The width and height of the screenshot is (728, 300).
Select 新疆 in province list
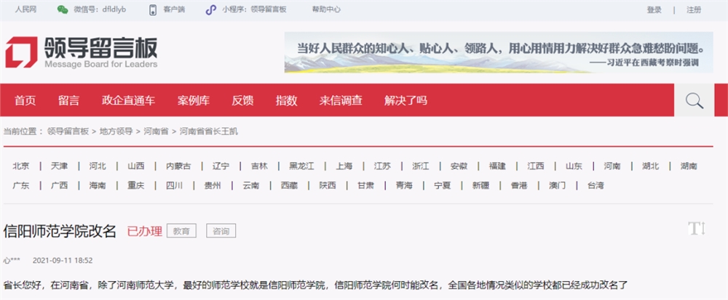coord(481,186)
